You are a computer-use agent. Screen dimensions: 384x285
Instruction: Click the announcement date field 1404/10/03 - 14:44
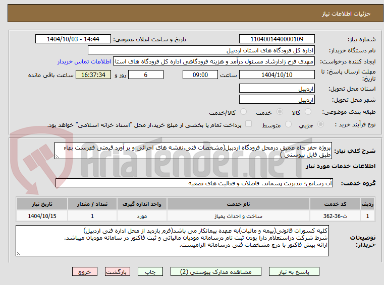pos(73,39)
